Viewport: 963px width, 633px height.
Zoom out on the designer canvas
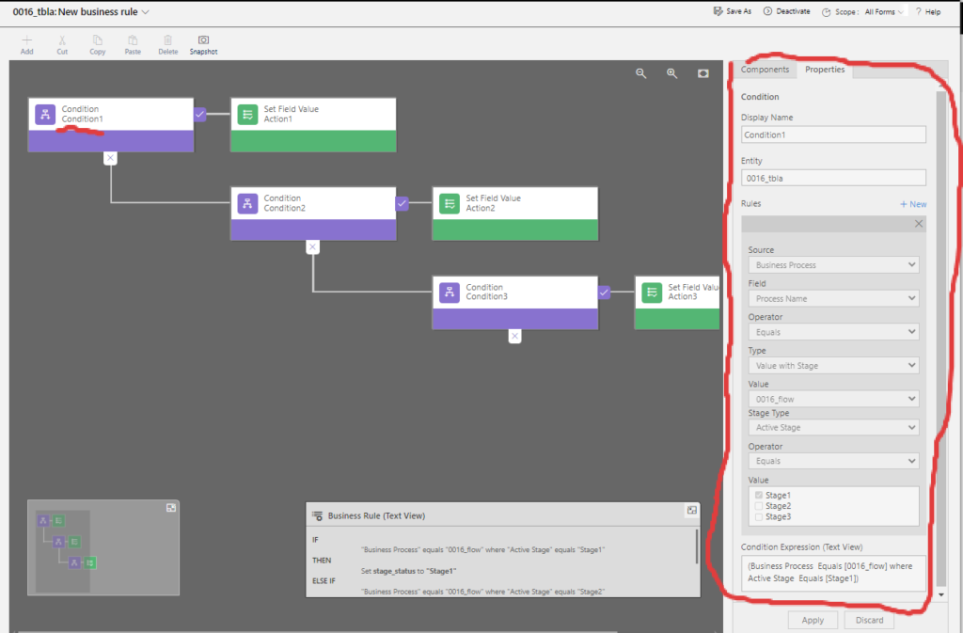click(641, 73)
